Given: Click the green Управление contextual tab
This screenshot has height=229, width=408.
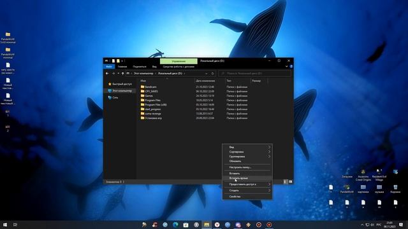Looking at the screenshot, I should (178, 61).
